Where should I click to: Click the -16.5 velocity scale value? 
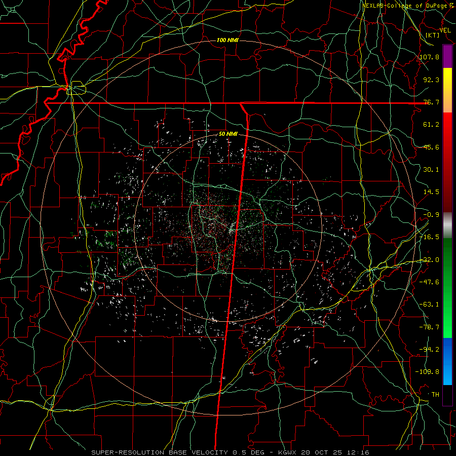pyautogui.click(x=430, y=237)
